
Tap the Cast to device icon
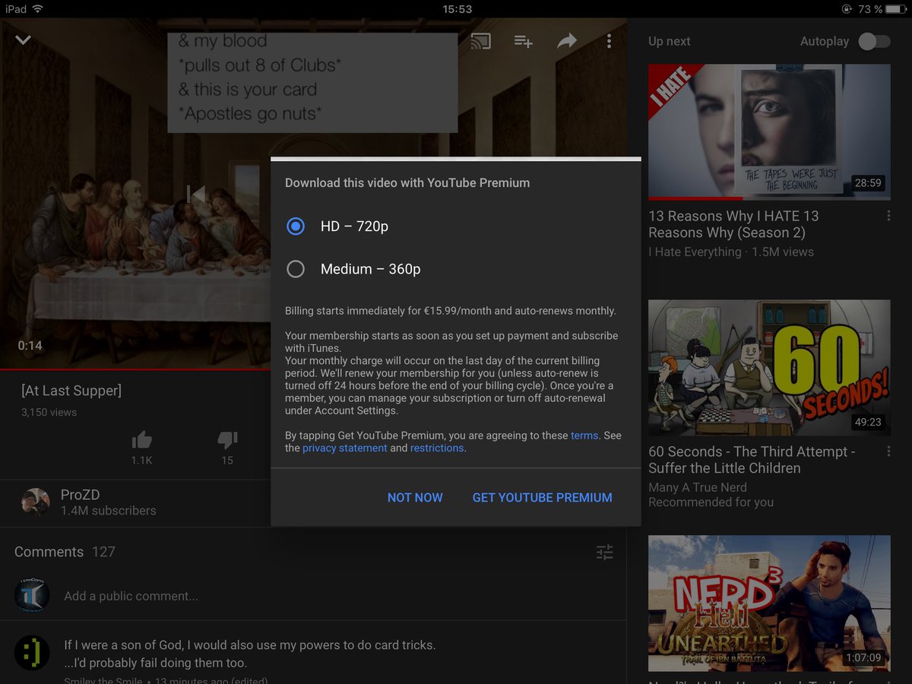(x=480, y=41)
